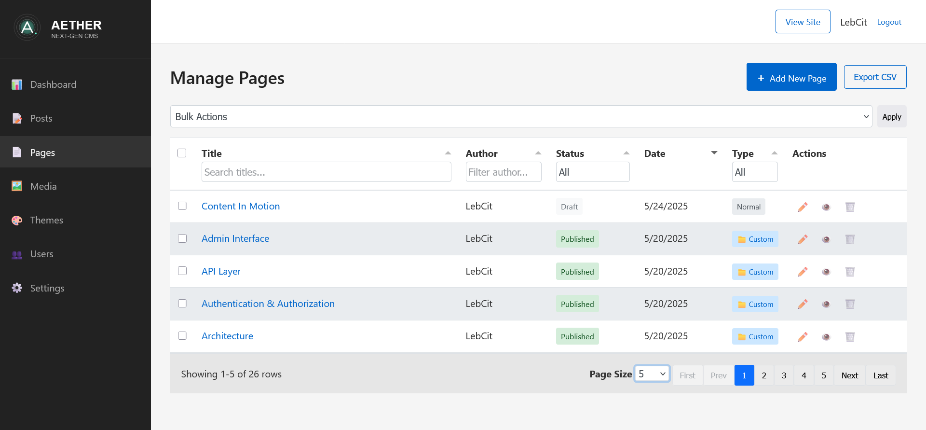The image size is (926, 430).
Task: Focus the Search titles input field
Action: [x=327, y=172]
